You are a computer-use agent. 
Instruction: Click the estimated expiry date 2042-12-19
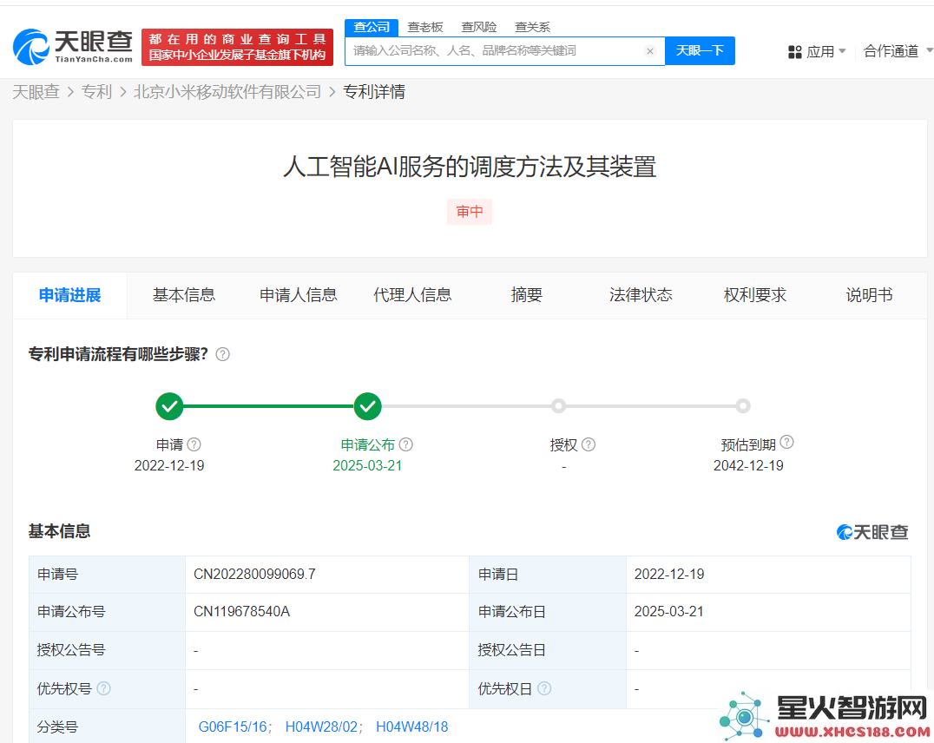(748, 466)
